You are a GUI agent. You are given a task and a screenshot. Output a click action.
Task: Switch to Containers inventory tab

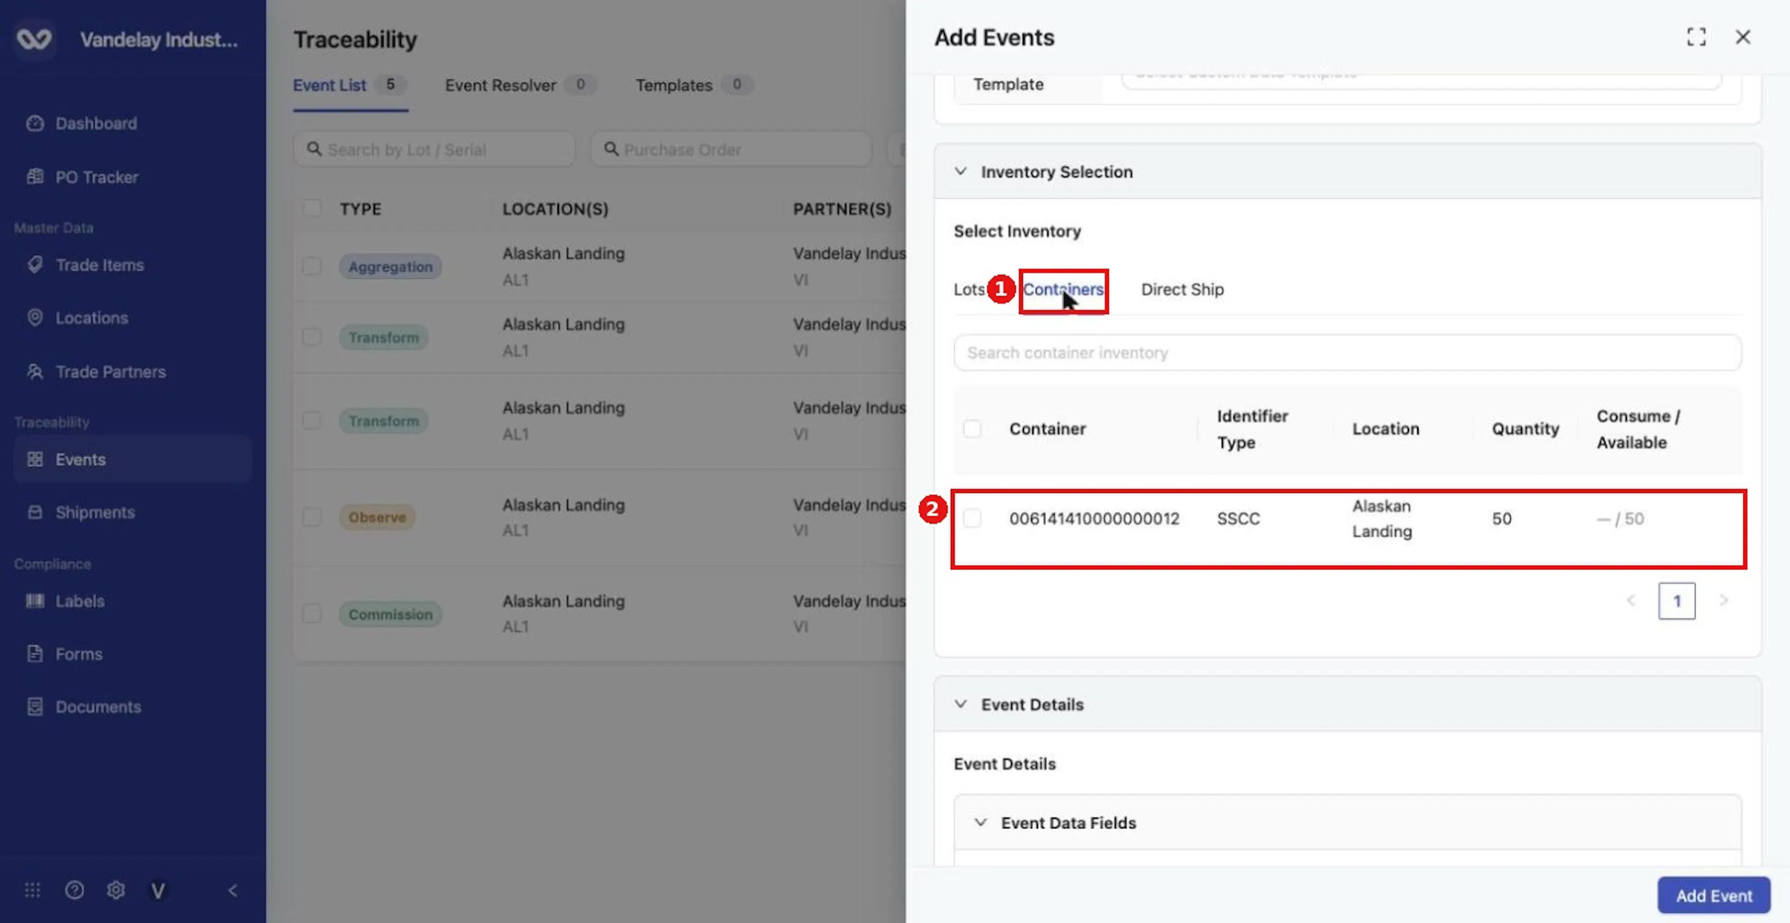pos(1063,289)
